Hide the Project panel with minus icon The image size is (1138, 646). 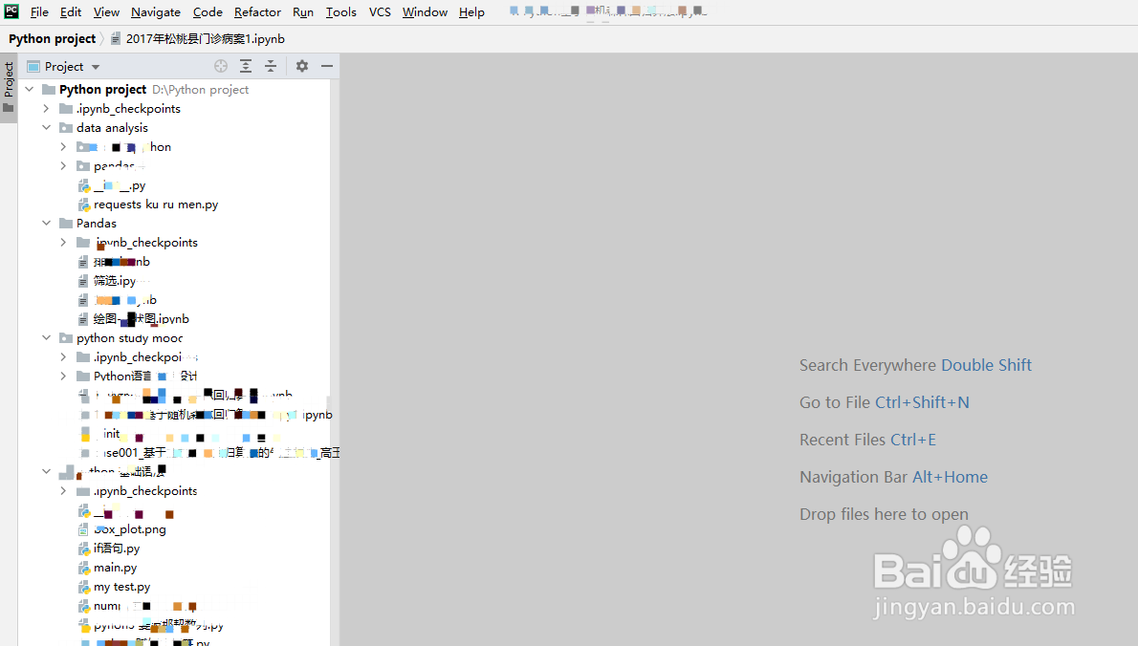(x=327, y=66)
